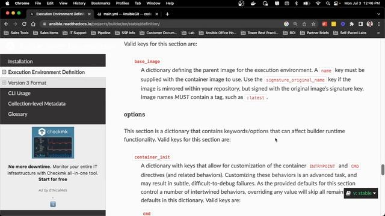This screenshot has height=216, width=385.
Task: Click the Checkmk ad image
Action: 53,143
